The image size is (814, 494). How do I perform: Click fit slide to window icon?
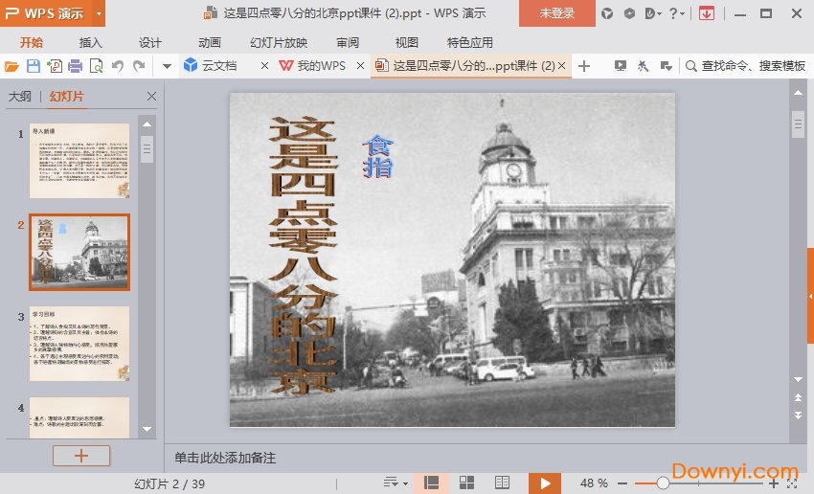pyautogui.click(x=792, y=483)
